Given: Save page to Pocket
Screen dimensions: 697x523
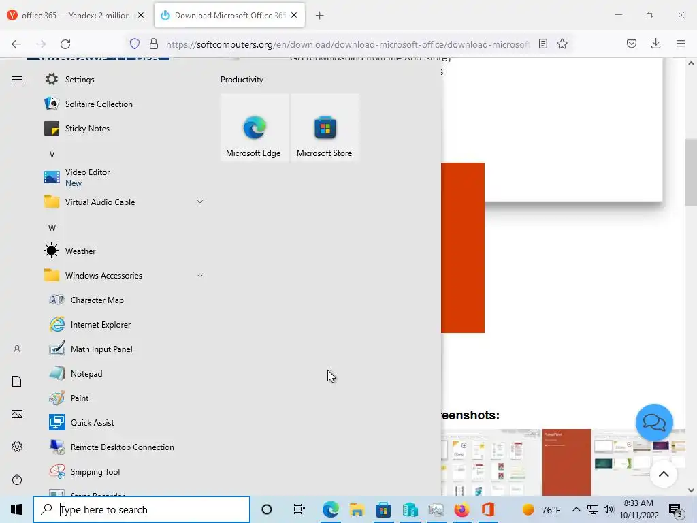Looking at the screenshot, I should click(x=632, y=44).
